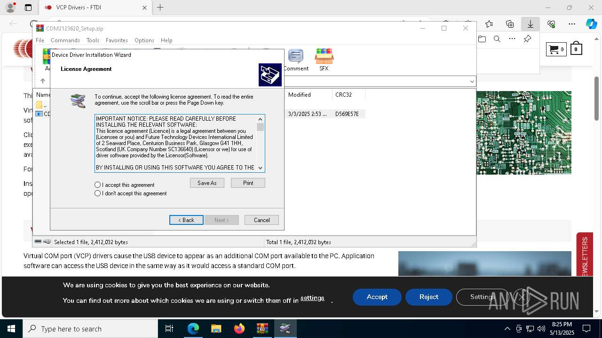The height and width of the screenshot is (338, 602).
Task: Open Microsoft Edge from the taskbar
Action: pyautogui.click(x=193, y=329)
